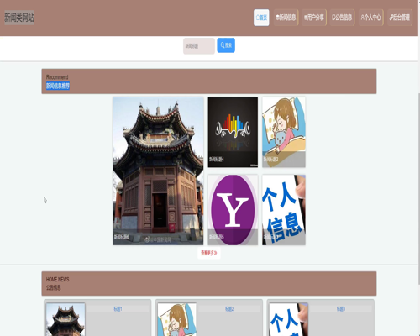420x336 pixels.
Task: Open the 公告信息 navigation item
Action: tap(342, 18)
